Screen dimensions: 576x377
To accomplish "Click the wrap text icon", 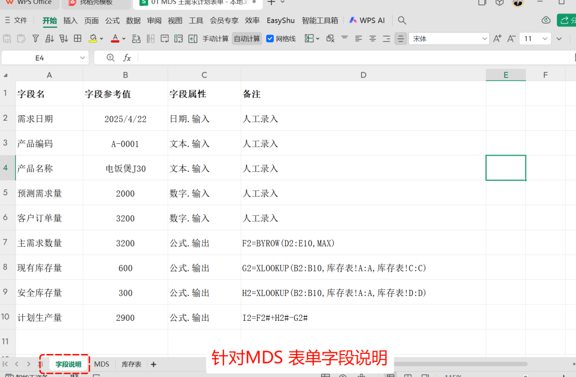I will coord(165,39).
